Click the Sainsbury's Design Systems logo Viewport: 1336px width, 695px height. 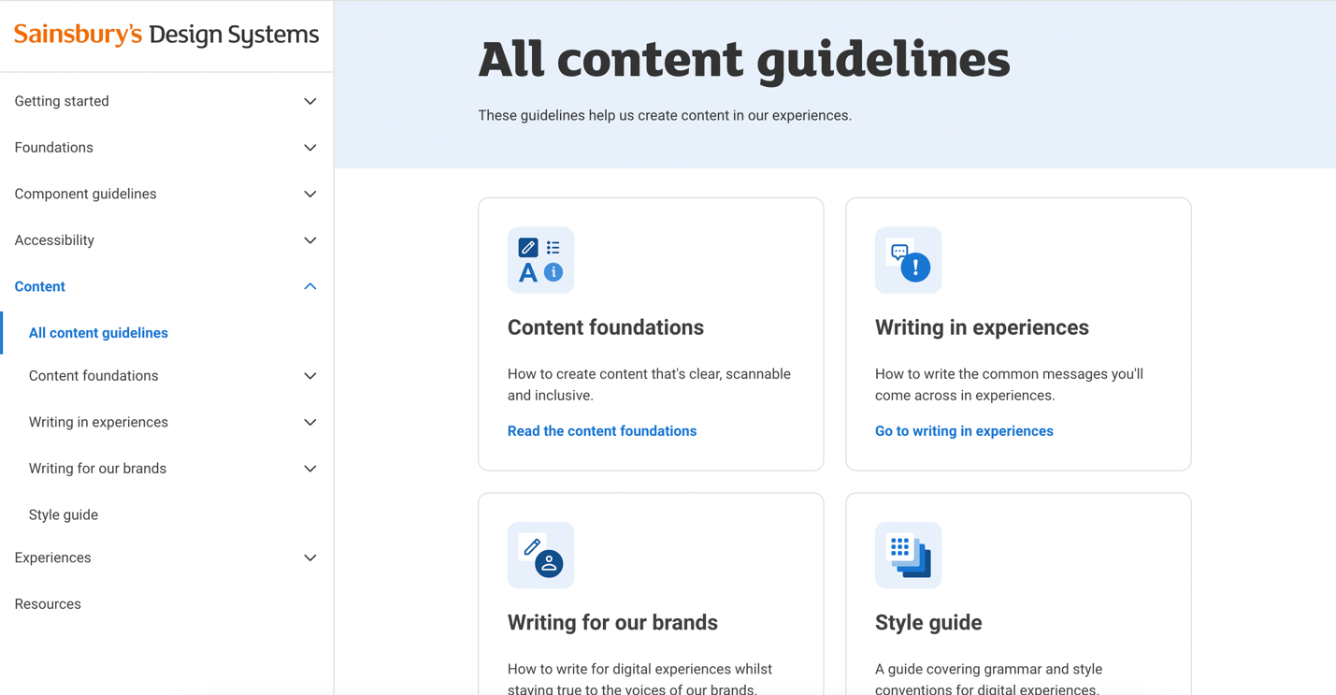click(166, 34)
